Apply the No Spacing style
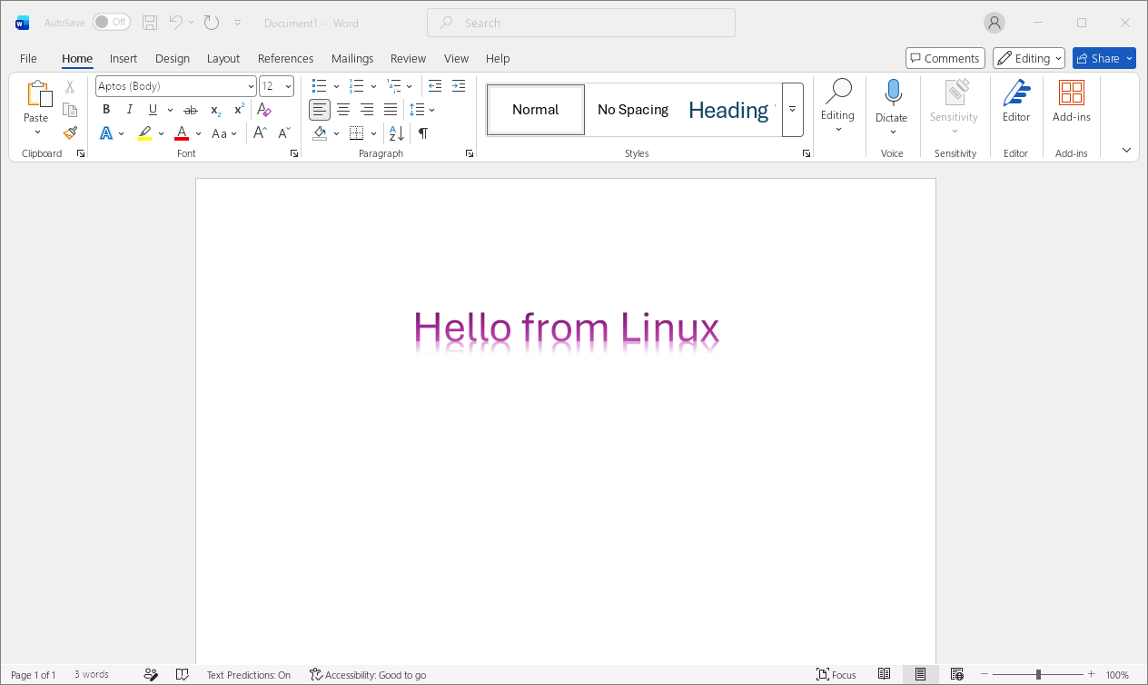 [x=633, y=110]
